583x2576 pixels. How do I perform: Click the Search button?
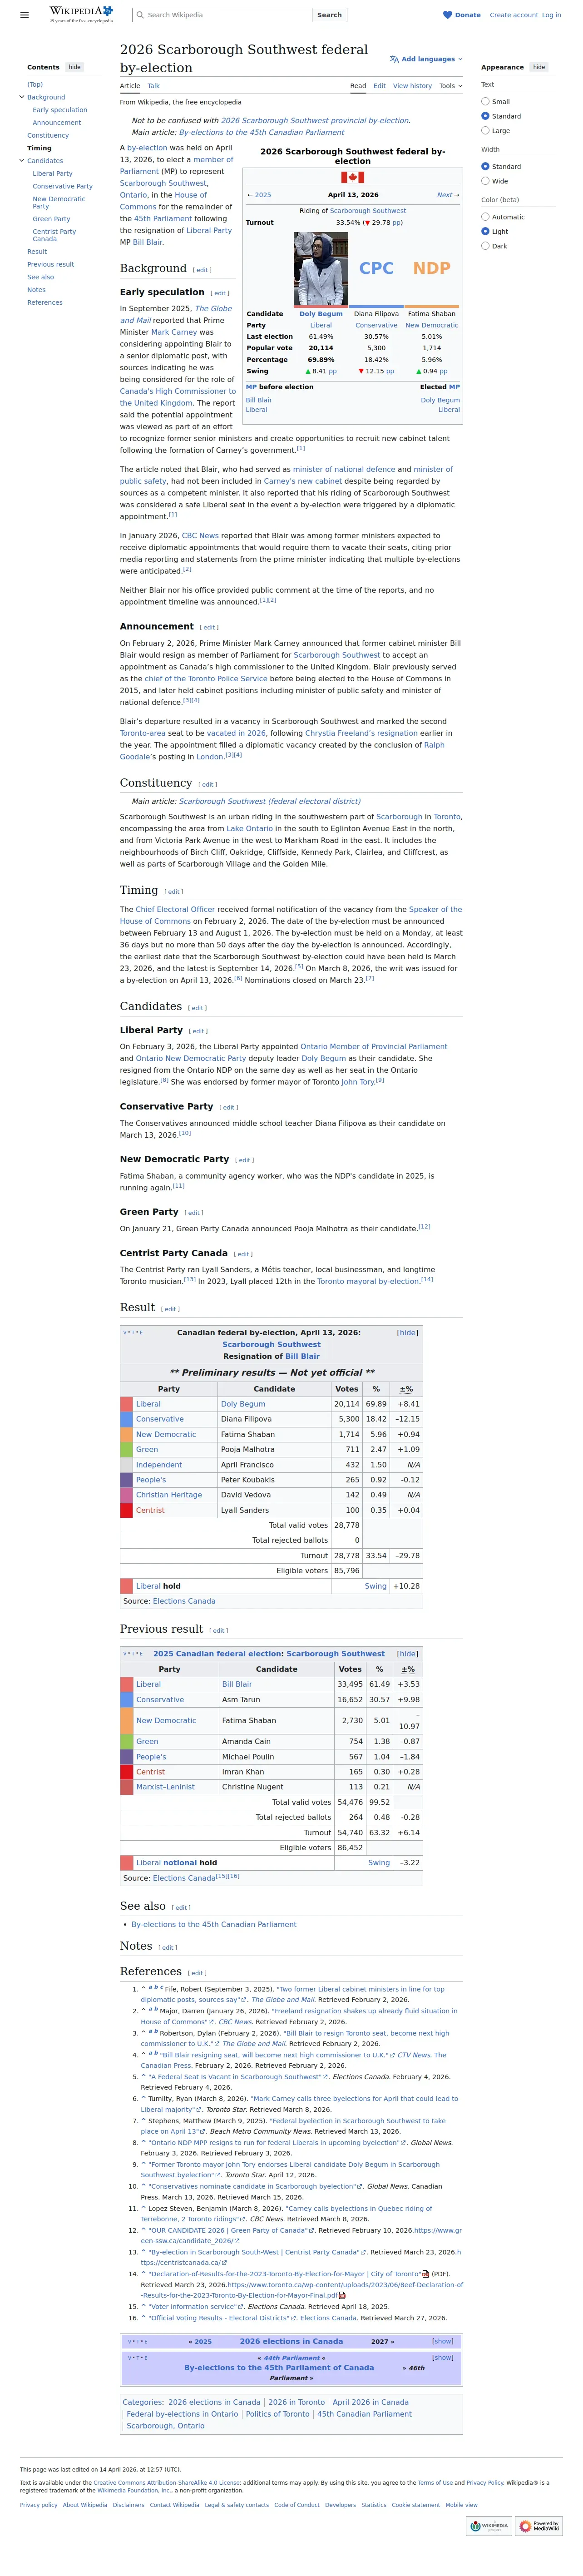[x=329, y=15]
